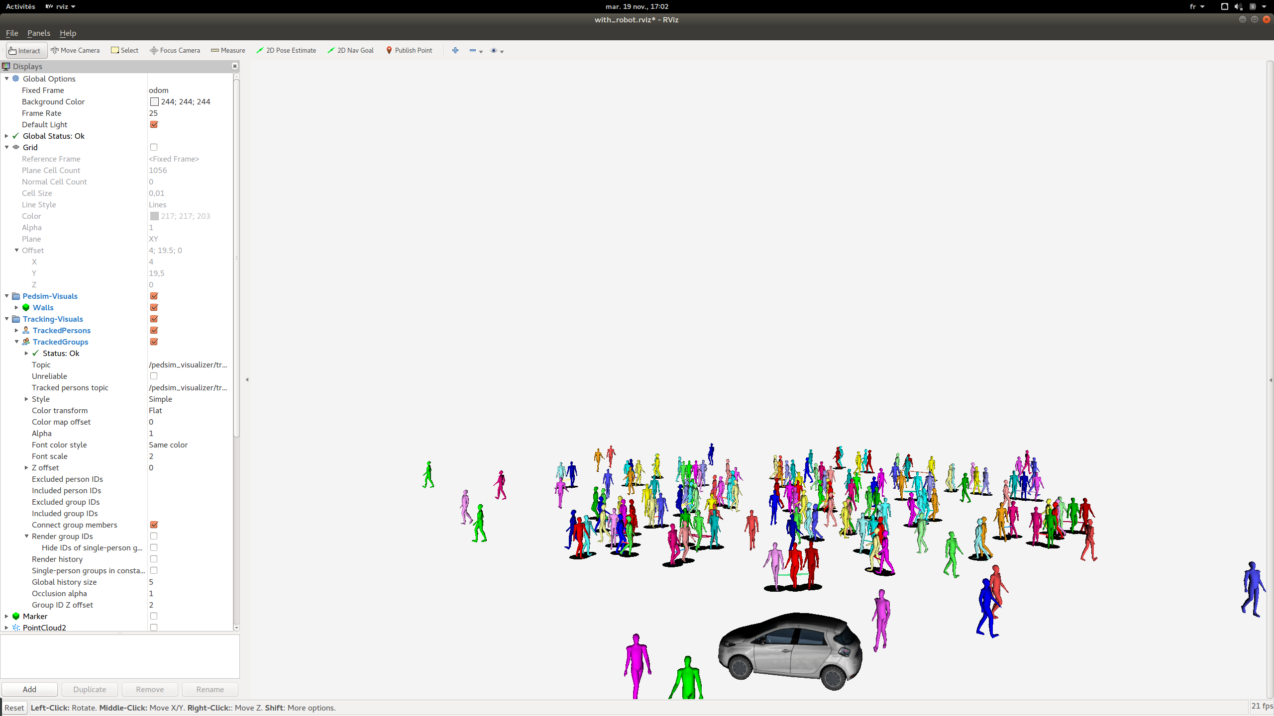Open the Panels menu
Viewport: 1274px width, 716px height.
coord(39,33)
